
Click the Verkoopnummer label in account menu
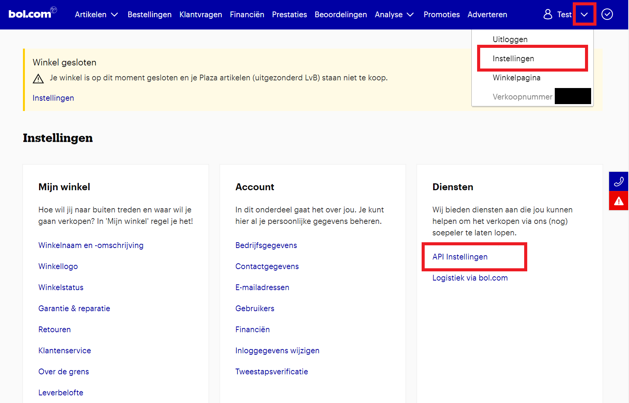point(523,97)
